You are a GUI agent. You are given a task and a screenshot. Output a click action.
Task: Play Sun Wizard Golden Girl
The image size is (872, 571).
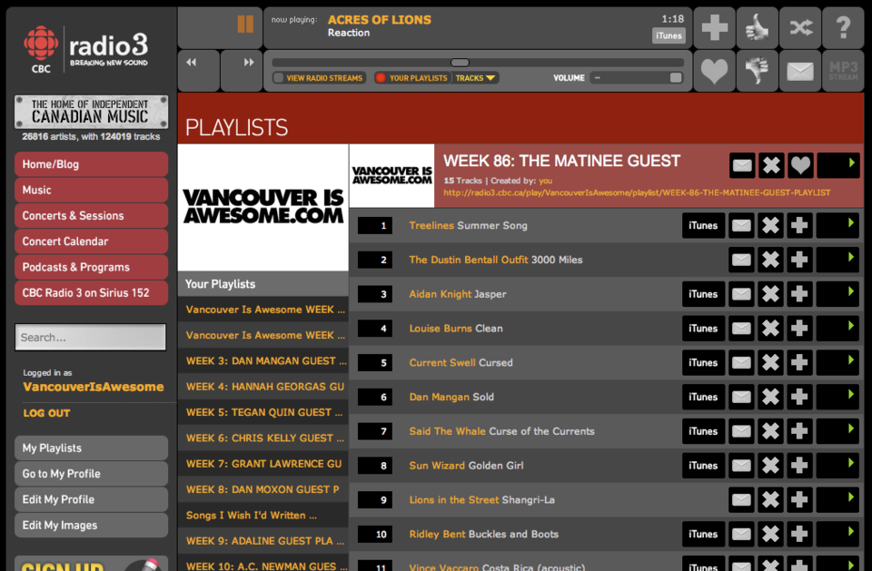[837, 466]
